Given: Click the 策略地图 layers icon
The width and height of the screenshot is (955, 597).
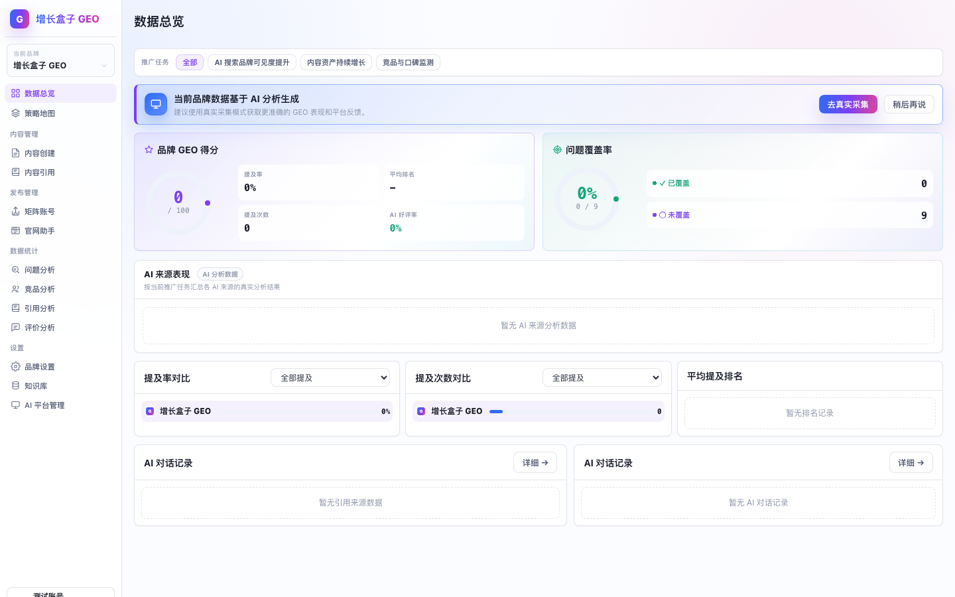Looking at the screenshot, I should 15,113.
